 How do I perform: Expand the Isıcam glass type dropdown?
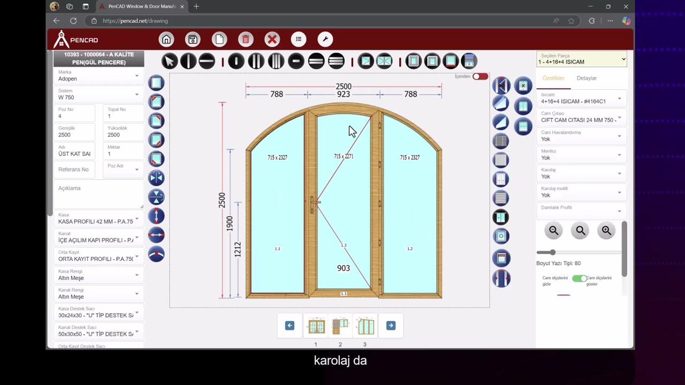(x=581, y=98)
